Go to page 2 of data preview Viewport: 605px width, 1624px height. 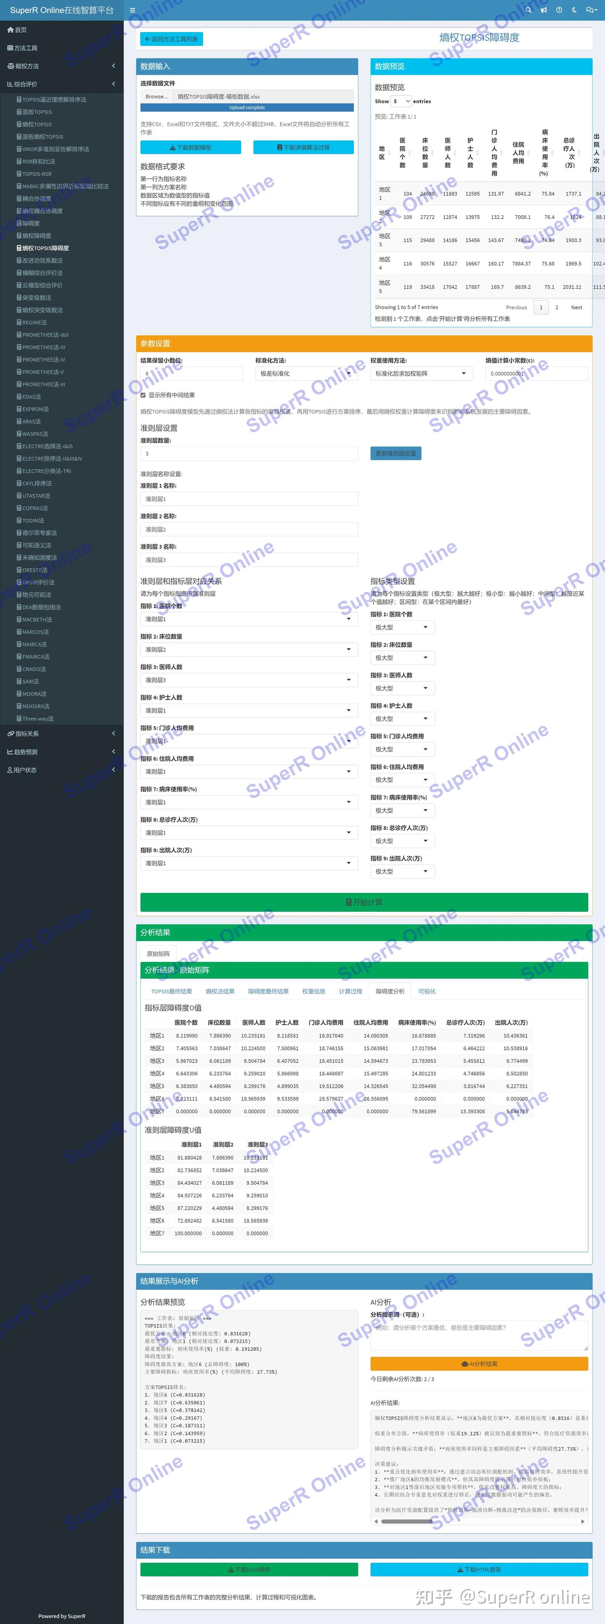556,308
